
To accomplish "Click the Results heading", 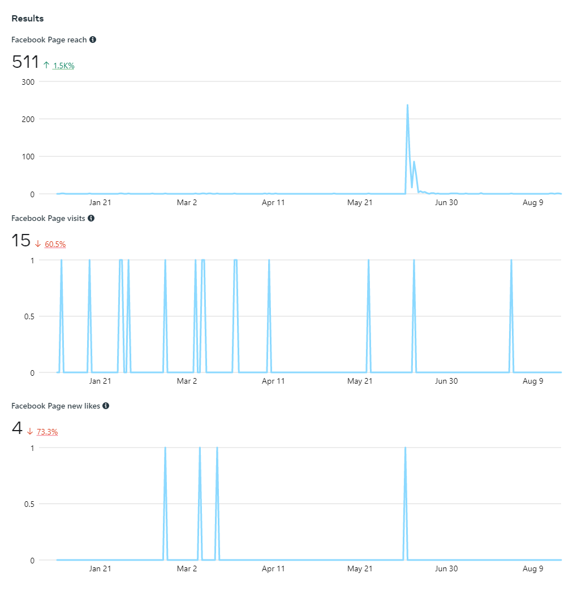I will (x=28, y=19).
